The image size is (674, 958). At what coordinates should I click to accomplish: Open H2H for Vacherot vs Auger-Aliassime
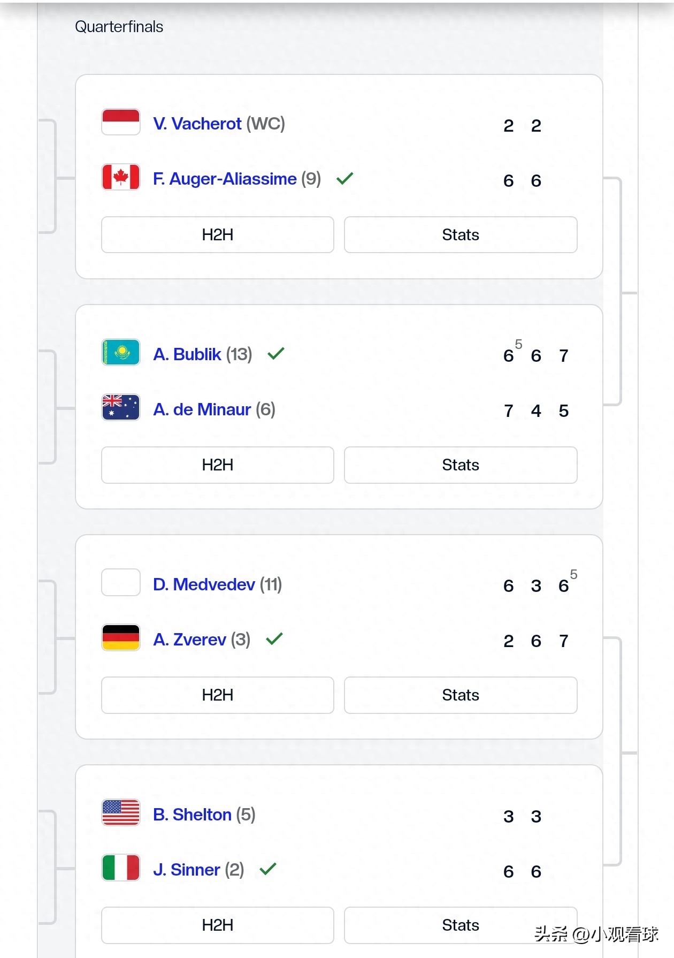click(217, 235)
